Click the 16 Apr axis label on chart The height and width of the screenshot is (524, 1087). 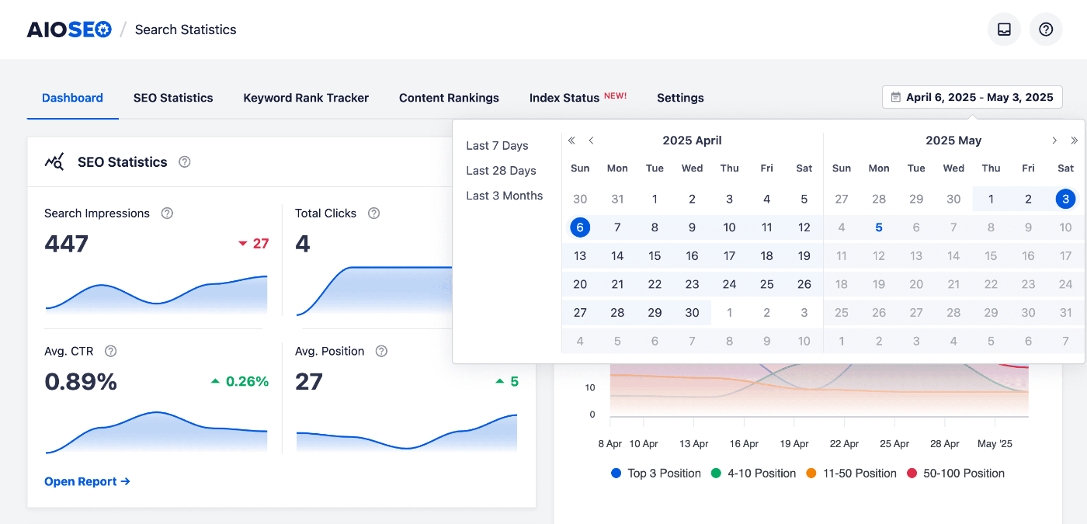click(744, 444)
